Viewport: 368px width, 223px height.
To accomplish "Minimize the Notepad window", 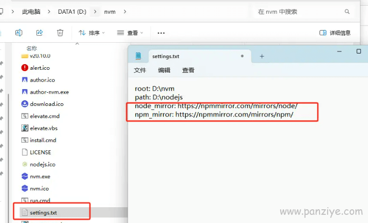I will (x=339, y=51).
